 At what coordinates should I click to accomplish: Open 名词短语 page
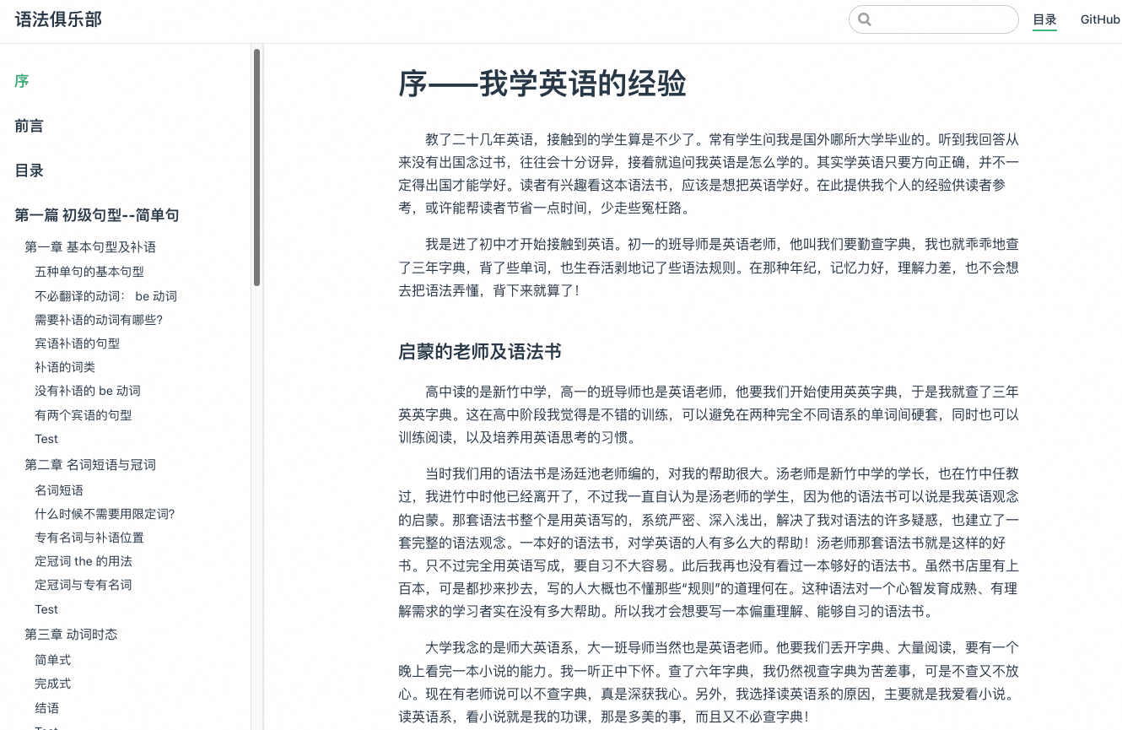[59, 490]
